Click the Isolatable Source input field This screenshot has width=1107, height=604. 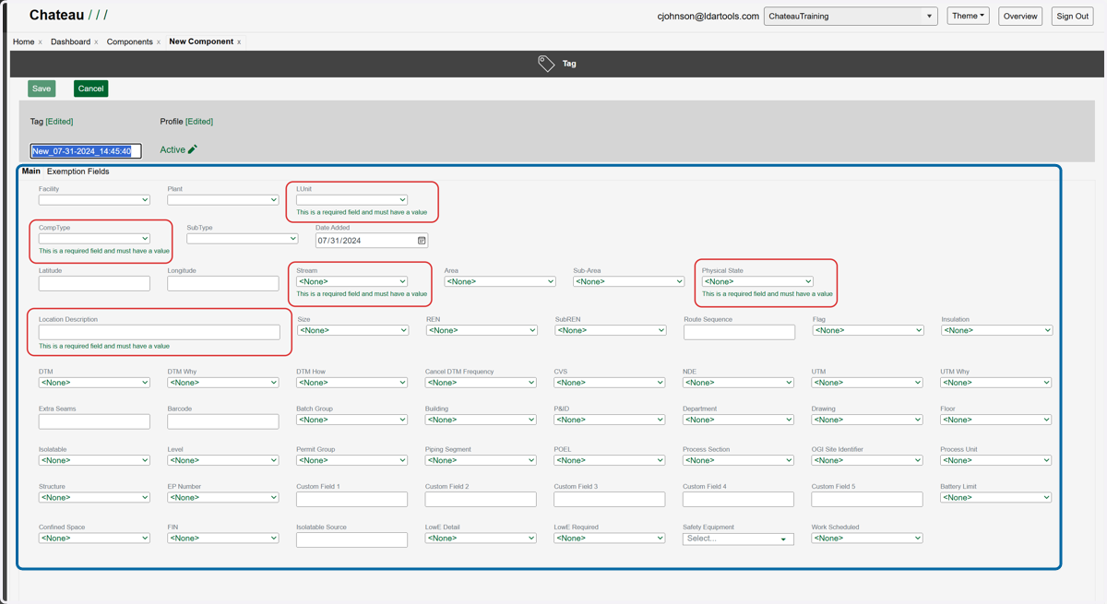[351, 539]
